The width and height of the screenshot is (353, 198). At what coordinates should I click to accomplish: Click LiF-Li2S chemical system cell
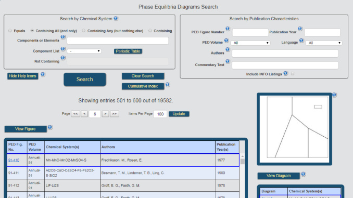point(72,186)
